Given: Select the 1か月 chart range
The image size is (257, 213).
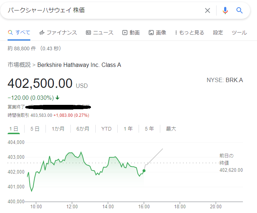Looking at the screenshot, I should 58,129.
